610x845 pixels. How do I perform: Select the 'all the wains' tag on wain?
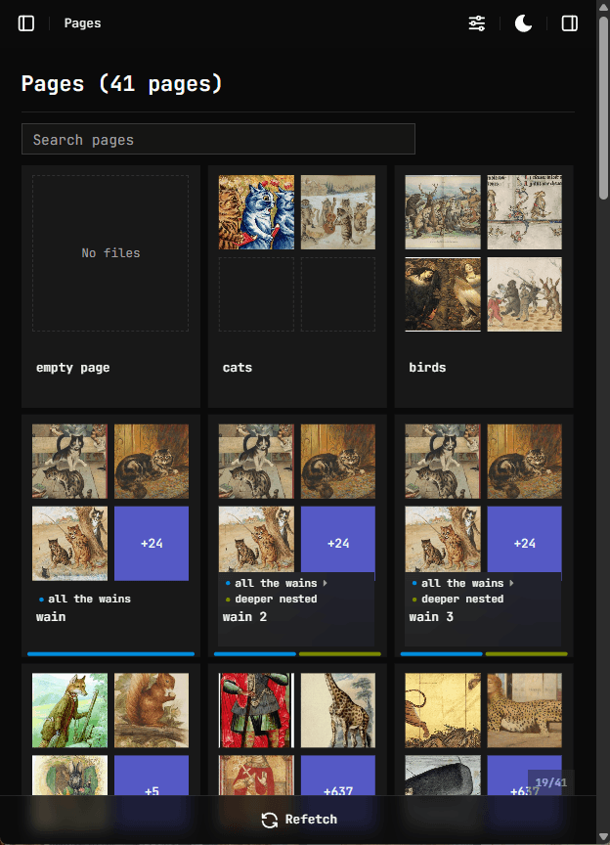click(x=89, y=599)
